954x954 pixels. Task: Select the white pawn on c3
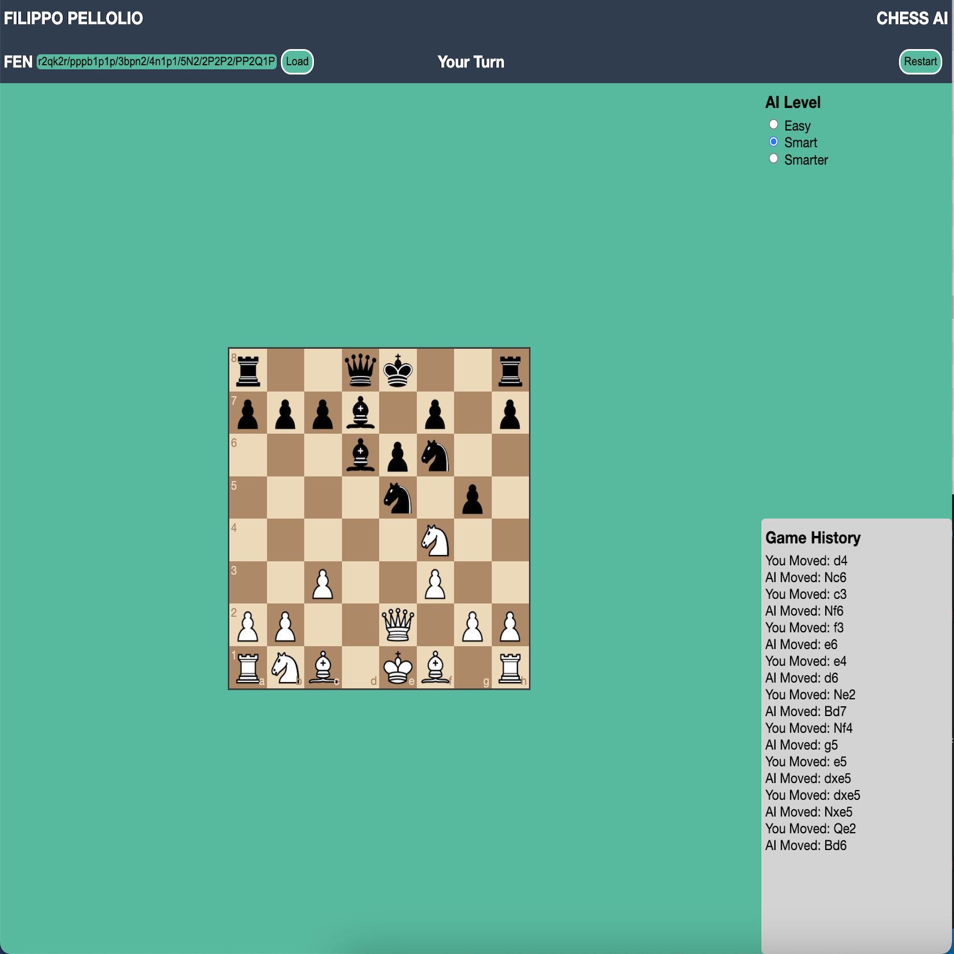[323, 583]
